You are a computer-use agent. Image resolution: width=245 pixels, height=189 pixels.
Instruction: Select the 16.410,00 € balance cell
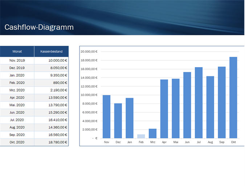[52, 120]
